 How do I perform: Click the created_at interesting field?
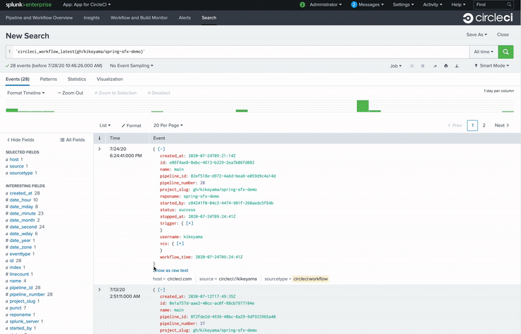point(21,193)
